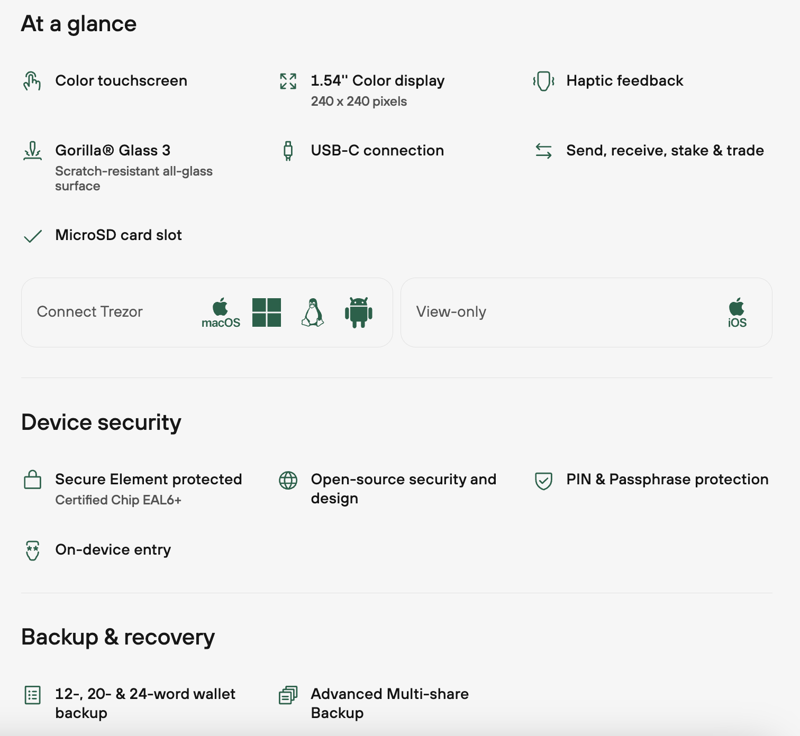Viewport: 800px width, 736px height.
Task: Click the Secure Element padlock icon
Action: [x=32, y=480]
